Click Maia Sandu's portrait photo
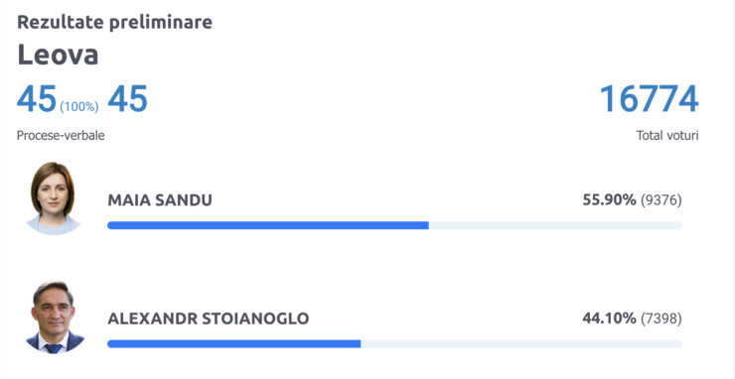 [x=53, y=198]
